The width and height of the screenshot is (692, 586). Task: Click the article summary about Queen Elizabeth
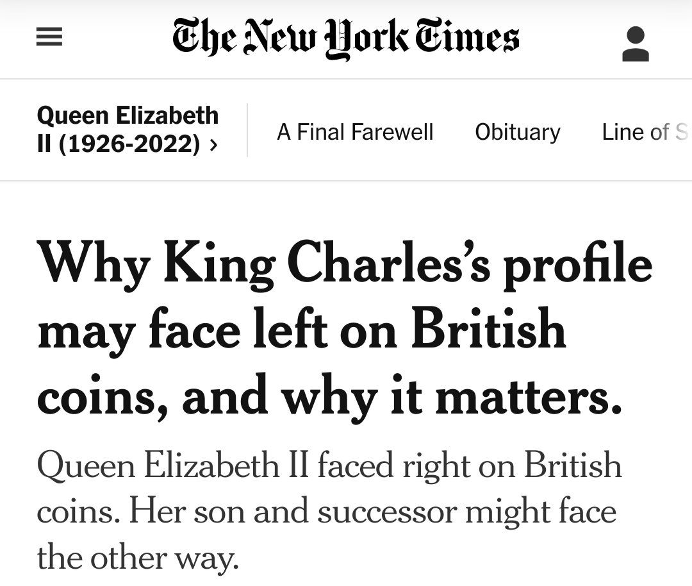[329, 511]
